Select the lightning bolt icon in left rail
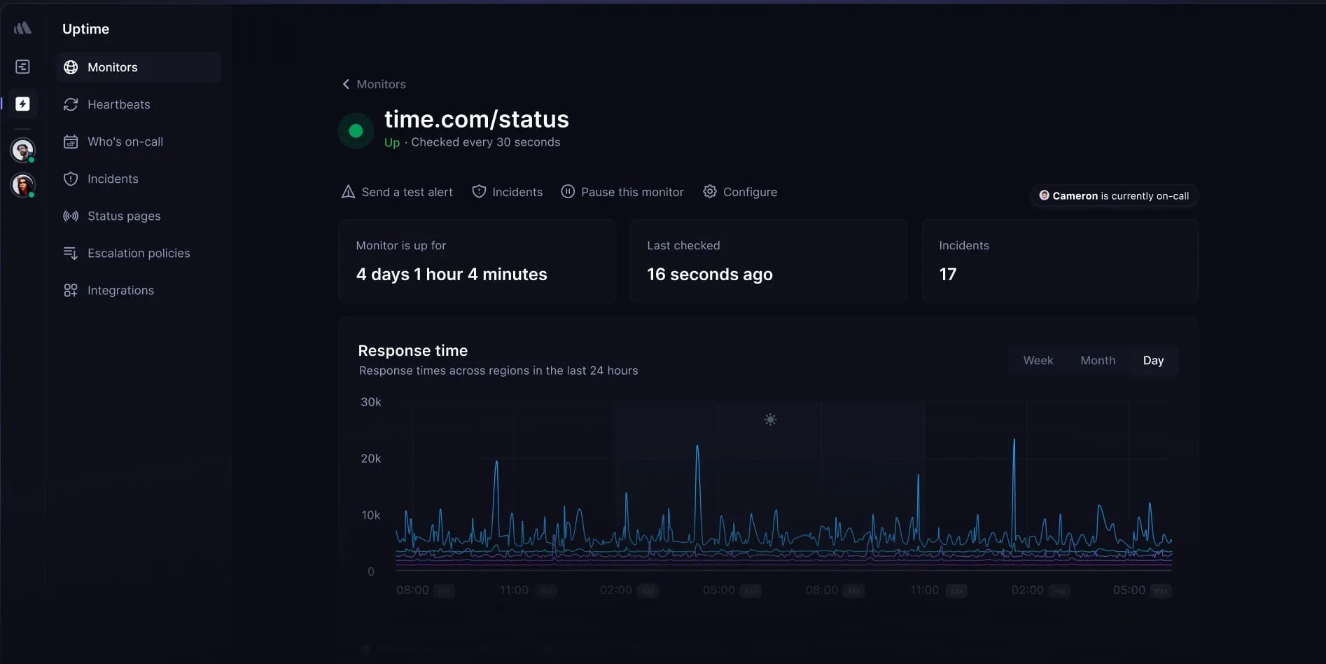Viewport: 1326px width, 664px height. [23, 104]
